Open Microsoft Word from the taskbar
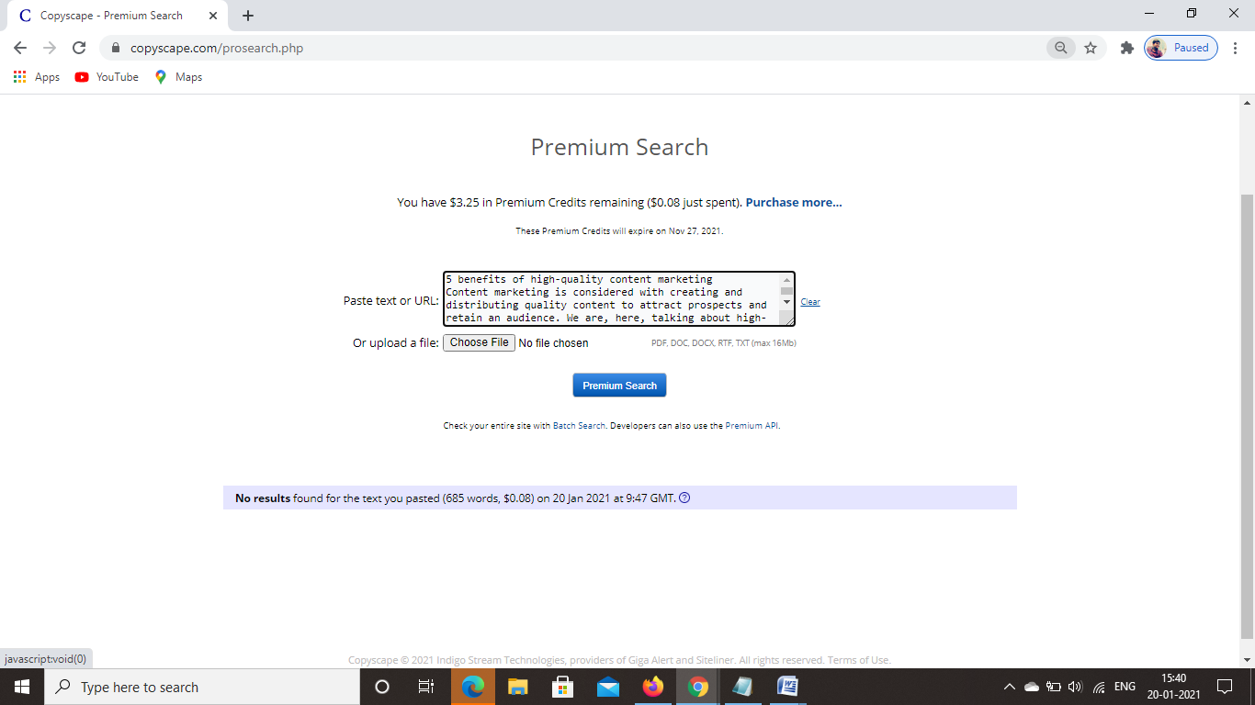The image size is (1255, 705). click(x=787, y=687)
